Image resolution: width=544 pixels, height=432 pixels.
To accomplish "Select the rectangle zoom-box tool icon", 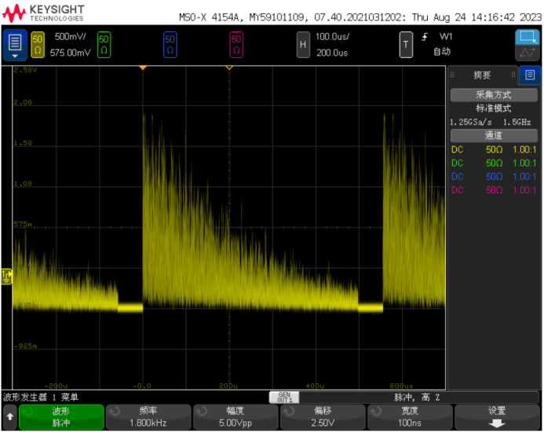I will point(525,37).
